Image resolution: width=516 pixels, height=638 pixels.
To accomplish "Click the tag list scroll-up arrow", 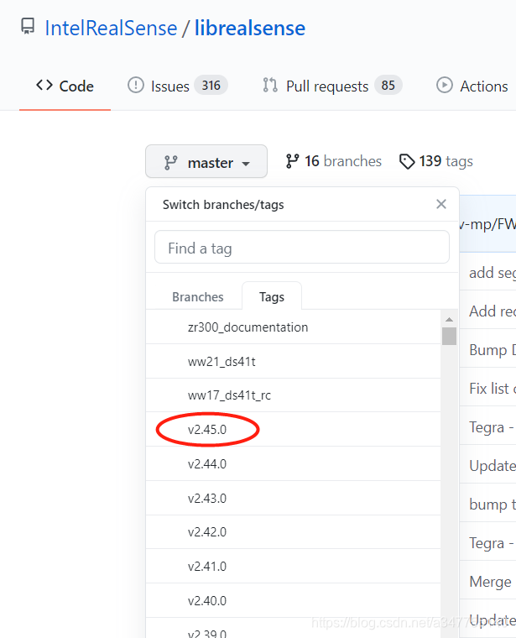I will click(x=449, y=320).
